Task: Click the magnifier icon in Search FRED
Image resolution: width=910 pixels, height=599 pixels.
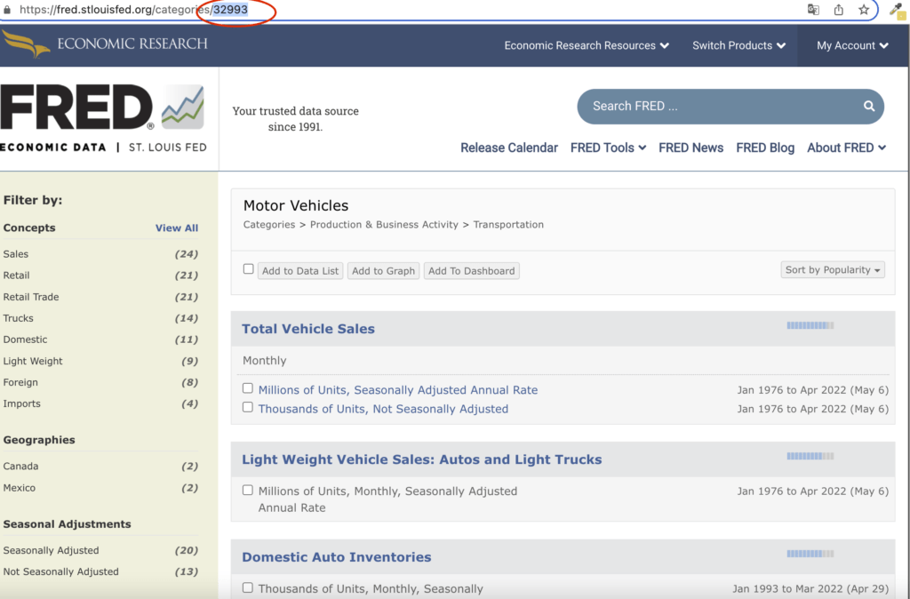Action: point(869,106)
